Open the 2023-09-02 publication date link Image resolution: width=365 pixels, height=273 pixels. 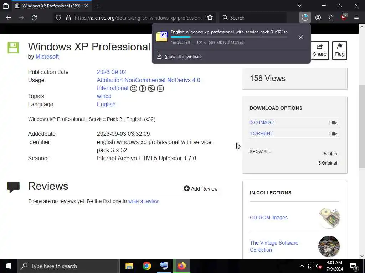111,72
